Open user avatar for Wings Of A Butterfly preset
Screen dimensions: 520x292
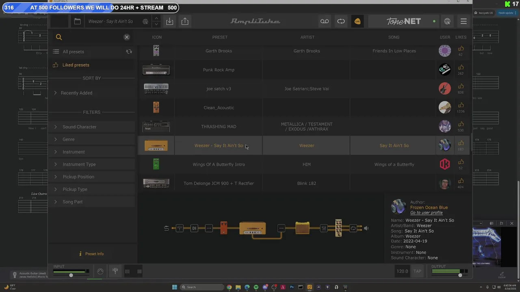445,164
